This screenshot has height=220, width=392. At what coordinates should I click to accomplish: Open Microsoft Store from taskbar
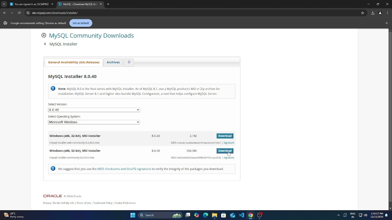click(x=224, y=215)
